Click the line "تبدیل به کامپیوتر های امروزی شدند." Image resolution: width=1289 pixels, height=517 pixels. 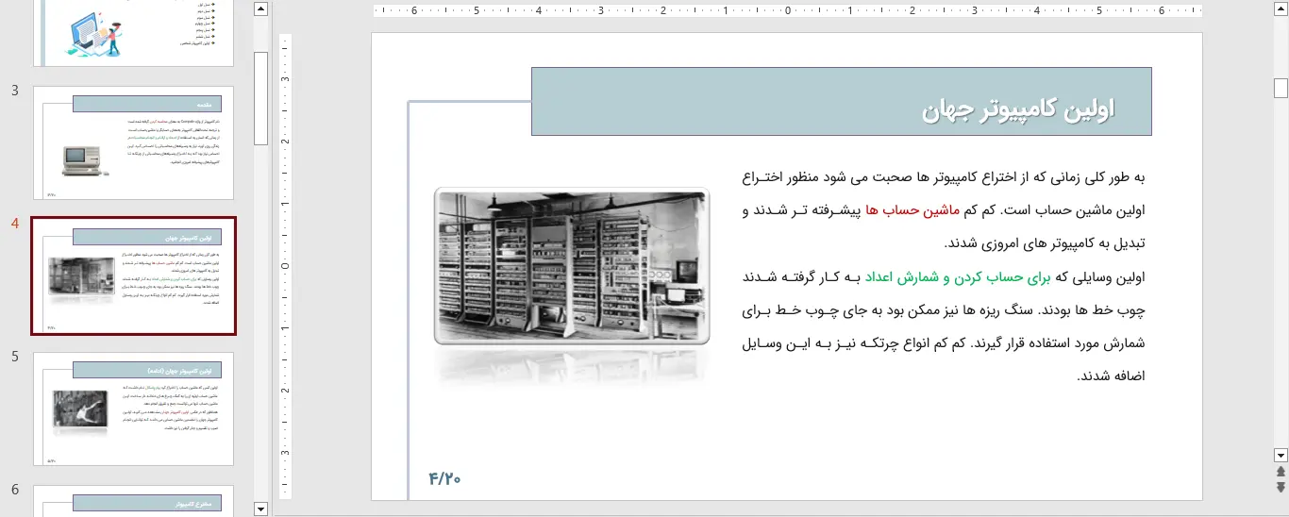[x=1044, y=242]
